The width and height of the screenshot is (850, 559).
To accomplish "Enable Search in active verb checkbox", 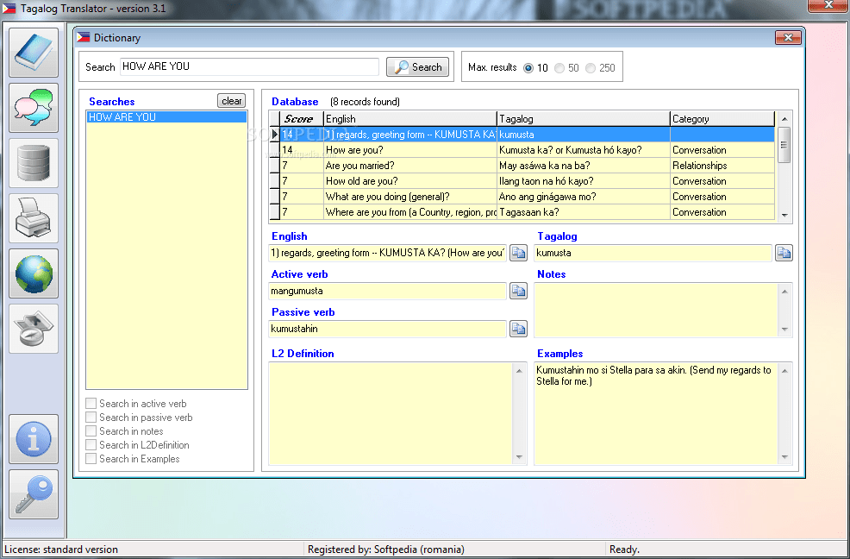I will pyautogui.click(x=91, y=403).
